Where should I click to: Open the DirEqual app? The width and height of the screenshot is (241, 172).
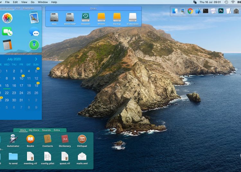click(x=82, y=139)
